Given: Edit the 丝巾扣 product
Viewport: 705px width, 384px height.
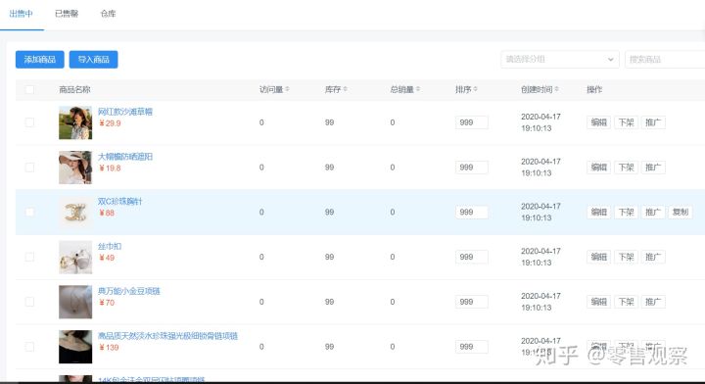Looking at the screenshot, I should (598, 257).
